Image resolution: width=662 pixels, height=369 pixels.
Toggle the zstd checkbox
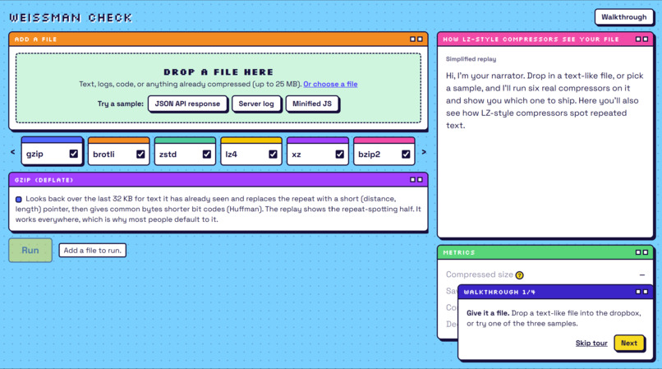tap(207, 154)
